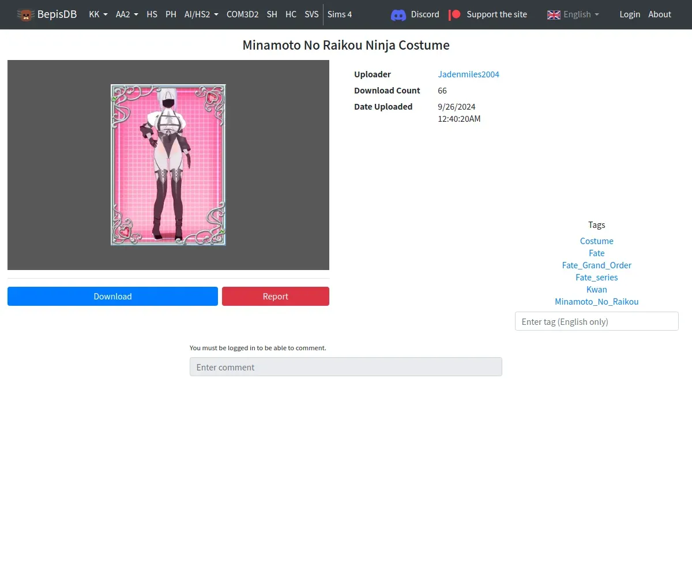Open the Sims 4 section
The width and height of the screenshot is (692, 577).
click(340, 14)
